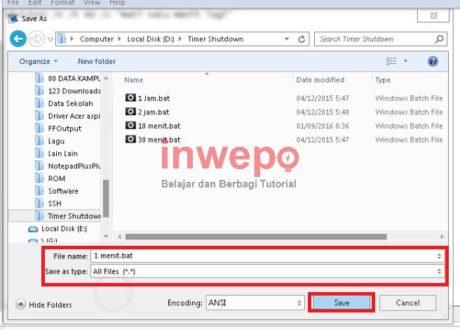Click the Refresh icon in address bar

[302, 39]
